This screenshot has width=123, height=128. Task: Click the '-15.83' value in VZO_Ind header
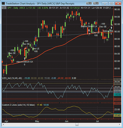coord(27,78)
